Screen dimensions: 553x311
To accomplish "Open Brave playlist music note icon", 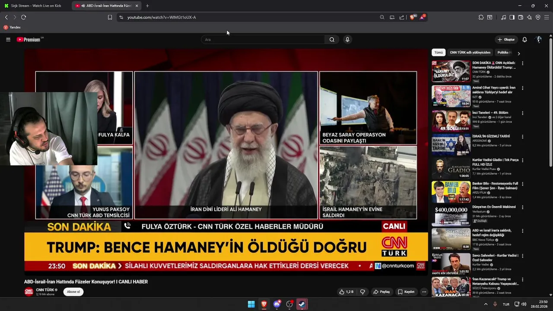I will (x=503, y=17).
